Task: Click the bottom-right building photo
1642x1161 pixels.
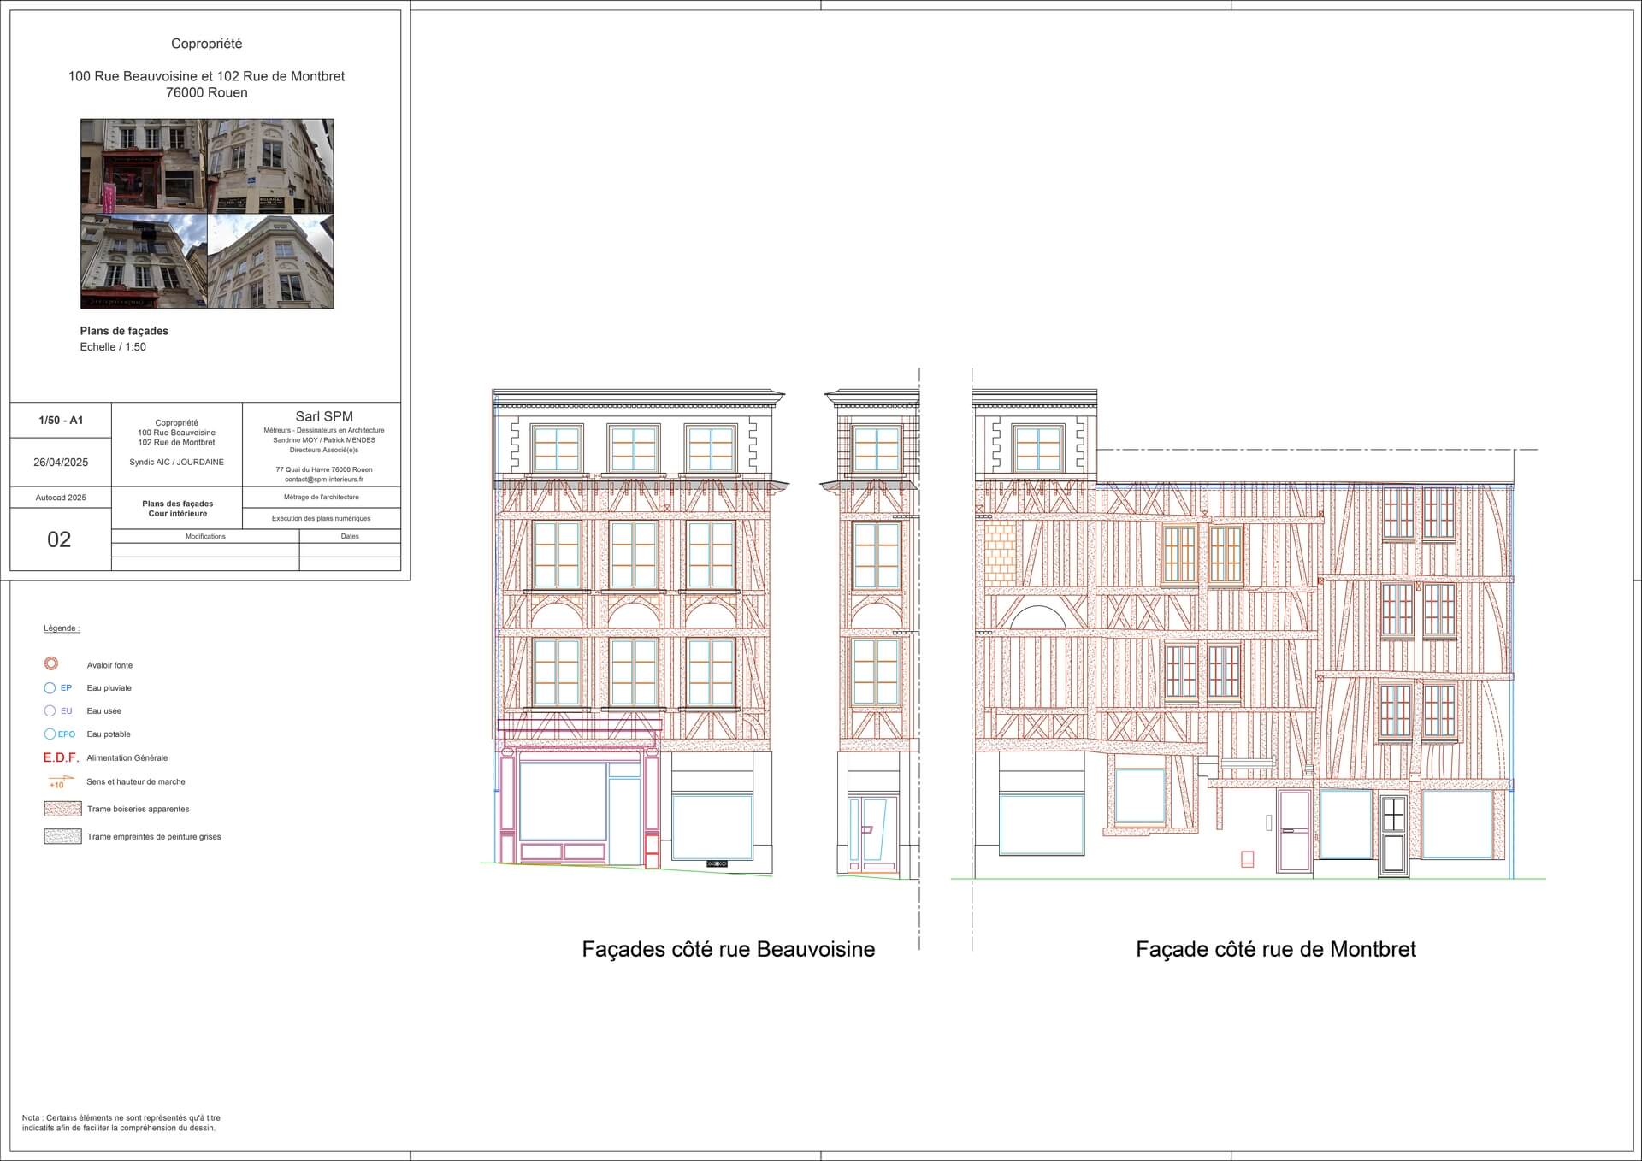Action: (270, 261)
